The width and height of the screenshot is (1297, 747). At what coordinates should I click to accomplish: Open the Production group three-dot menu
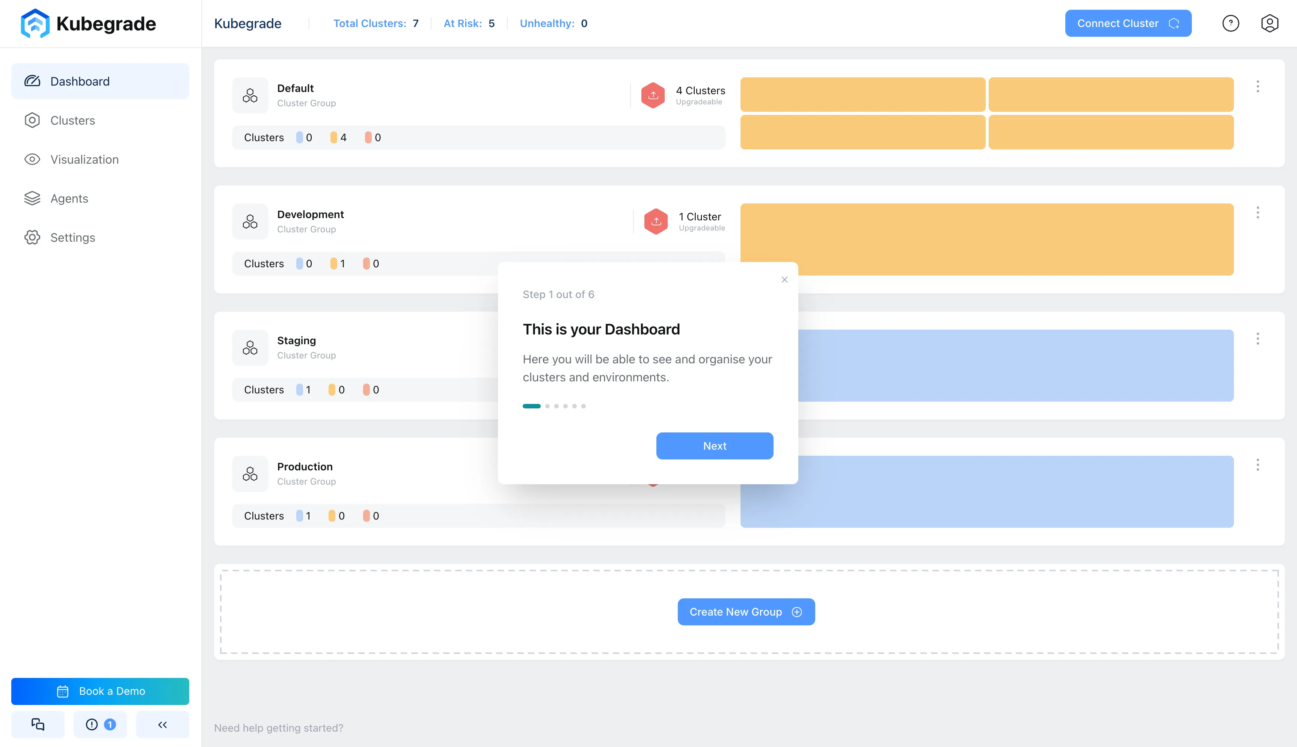[1258, 465]
